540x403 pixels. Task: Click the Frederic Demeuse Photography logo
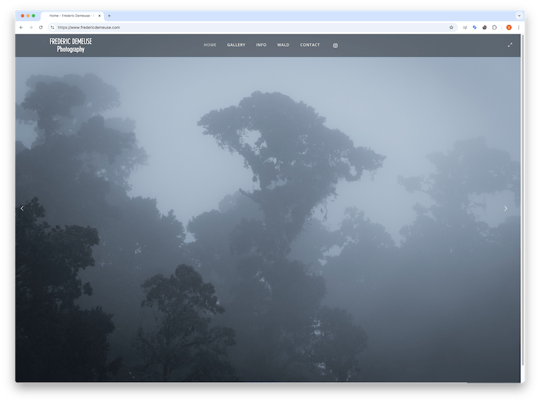click(x=71, y=45)
